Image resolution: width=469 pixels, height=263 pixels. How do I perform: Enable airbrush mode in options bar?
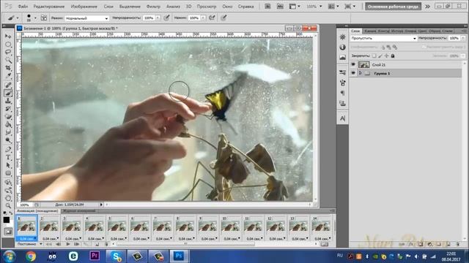tap(212, 18)
